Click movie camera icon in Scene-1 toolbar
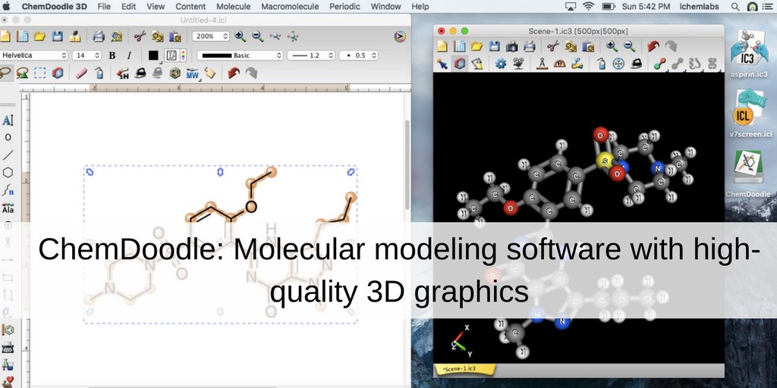777x388 pixels. point(518,64)
